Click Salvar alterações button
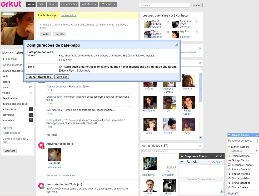Viewport: 259px width, 196px height. point(40,77)
